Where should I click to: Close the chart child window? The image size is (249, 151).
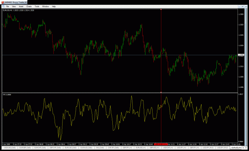click(x=246, y=6)
